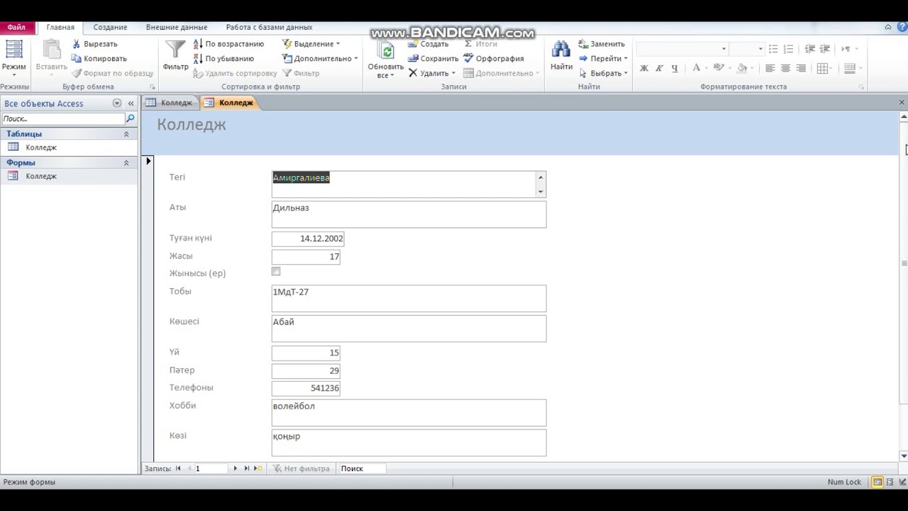Open Работа с базами данных tab
Viewport: 908px width, 511px height.
pyautogui.click(x=269, y=27)
